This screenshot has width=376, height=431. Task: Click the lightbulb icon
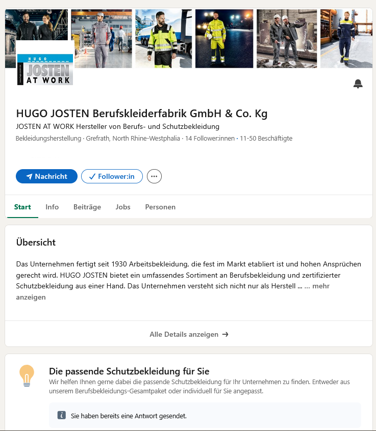click(x=27, y=376)
